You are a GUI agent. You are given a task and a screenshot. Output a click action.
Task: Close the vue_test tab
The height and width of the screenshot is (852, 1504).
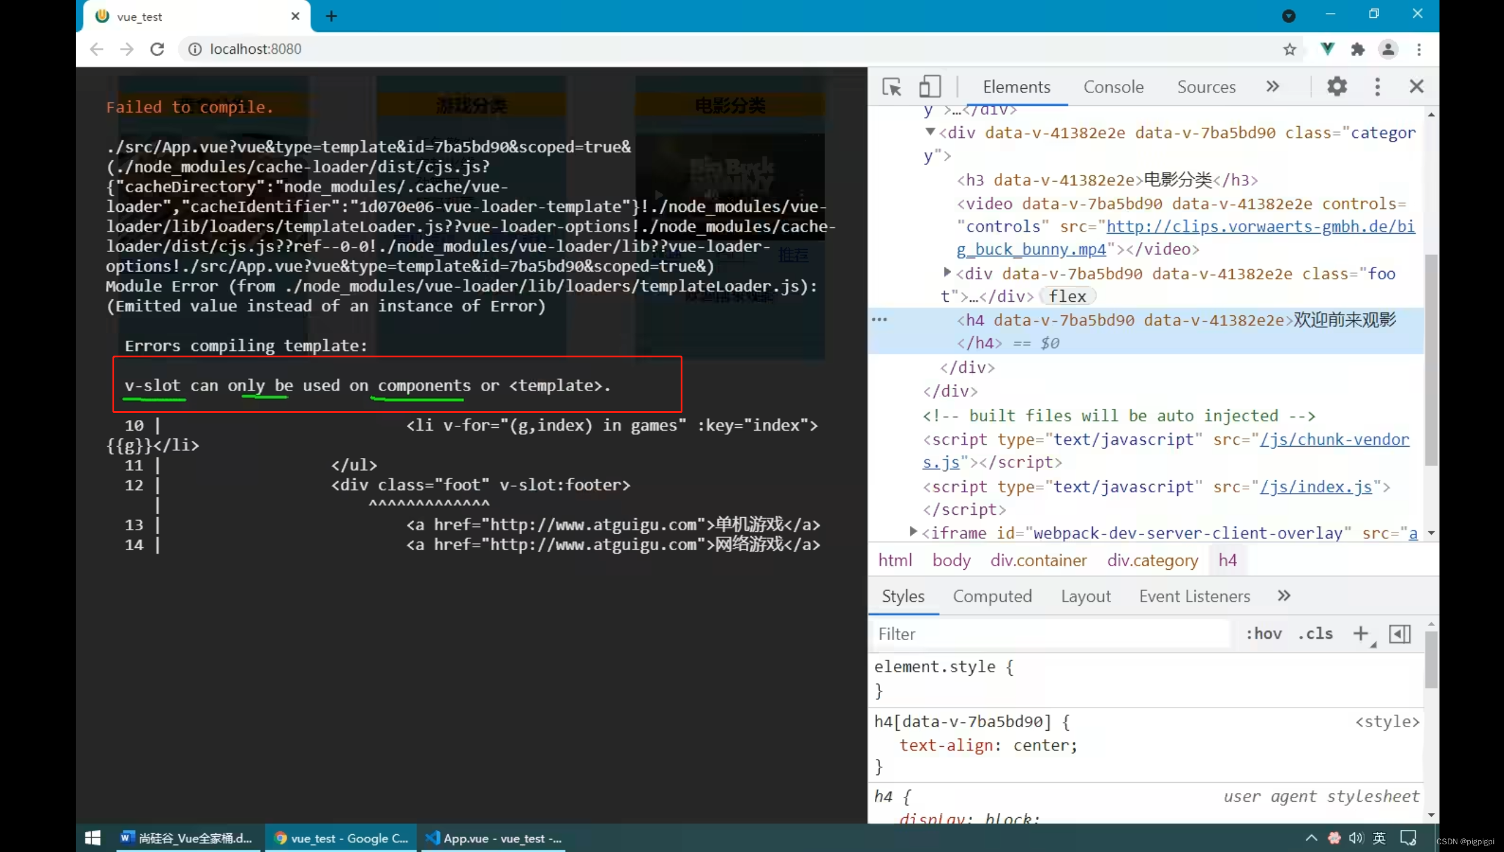tap(295, 17)
